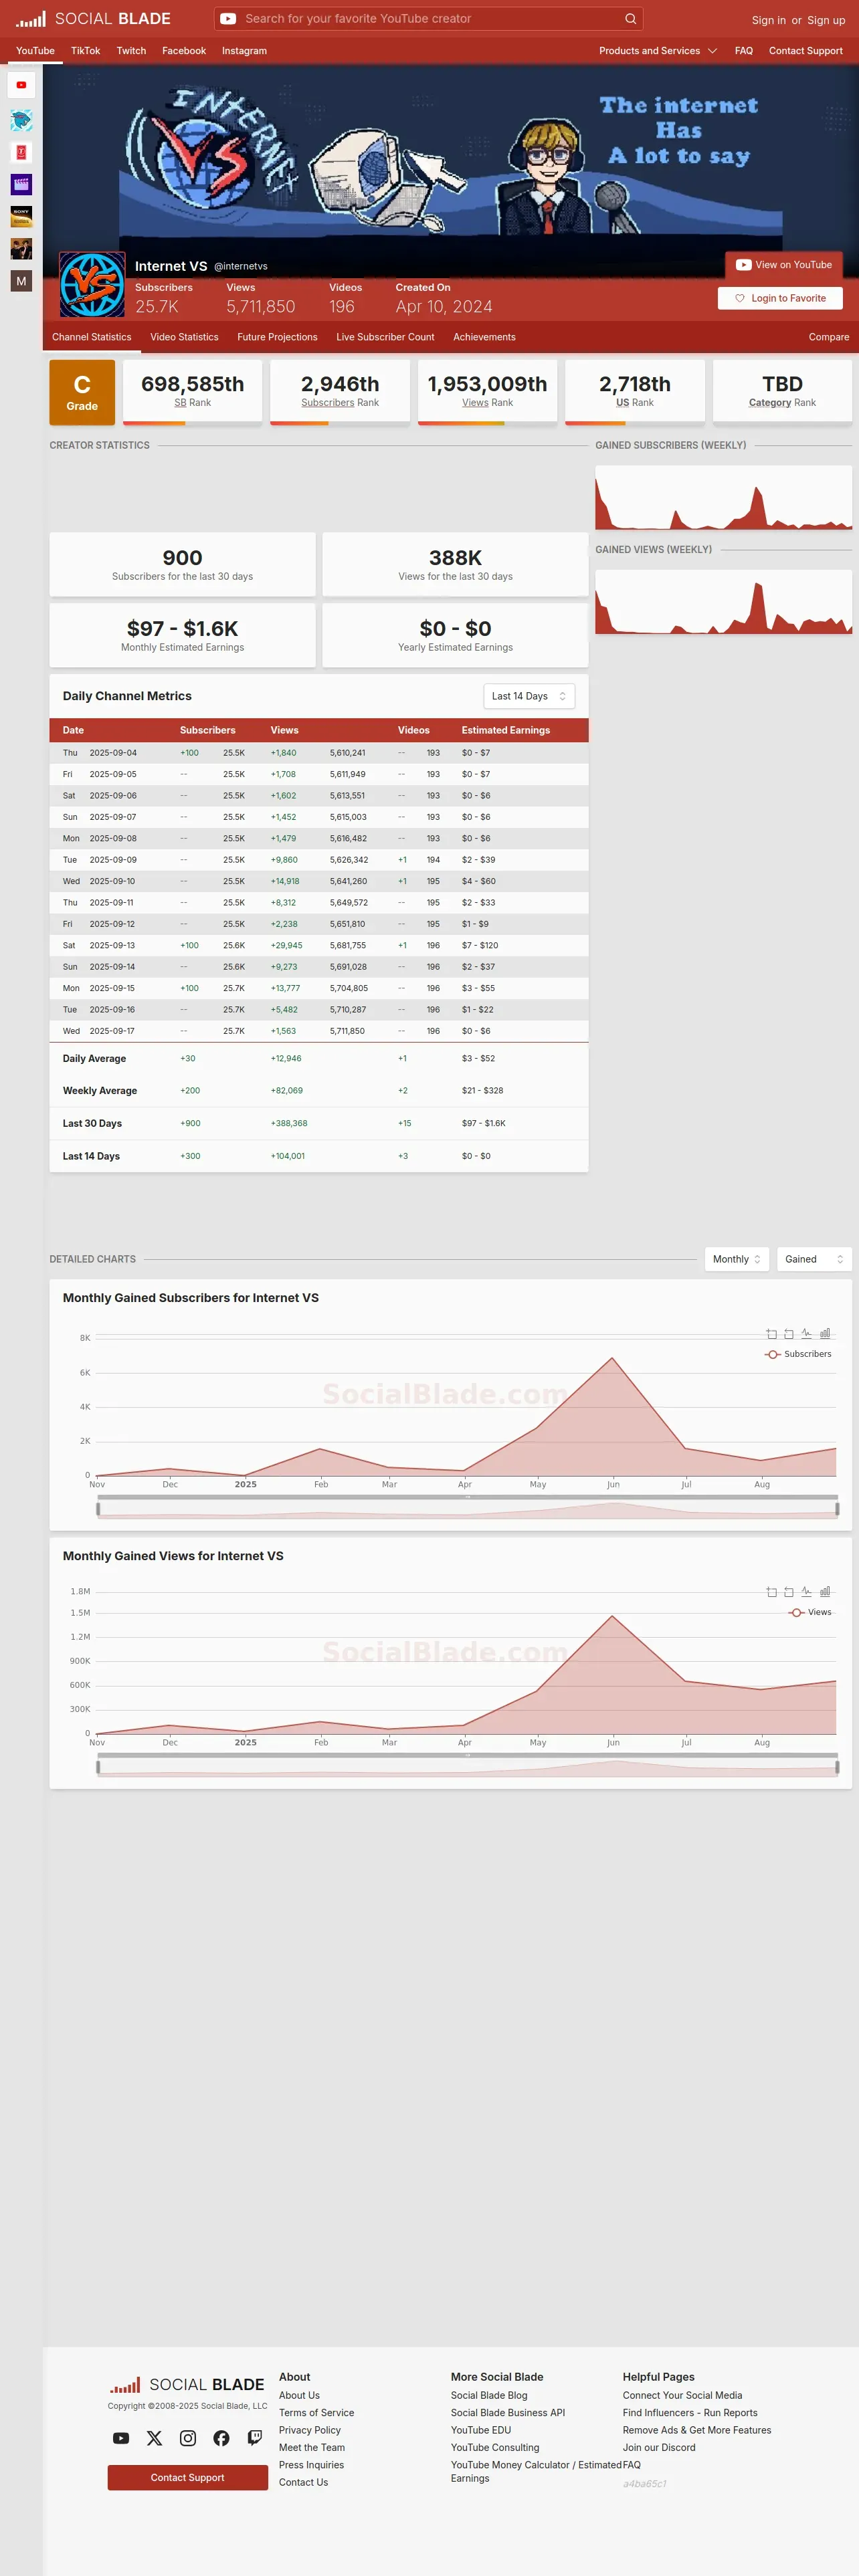859x2576 pixels.
Task: Switch to the TikTok platform tab
Action: pyautogui.click(x=85, y=51)
